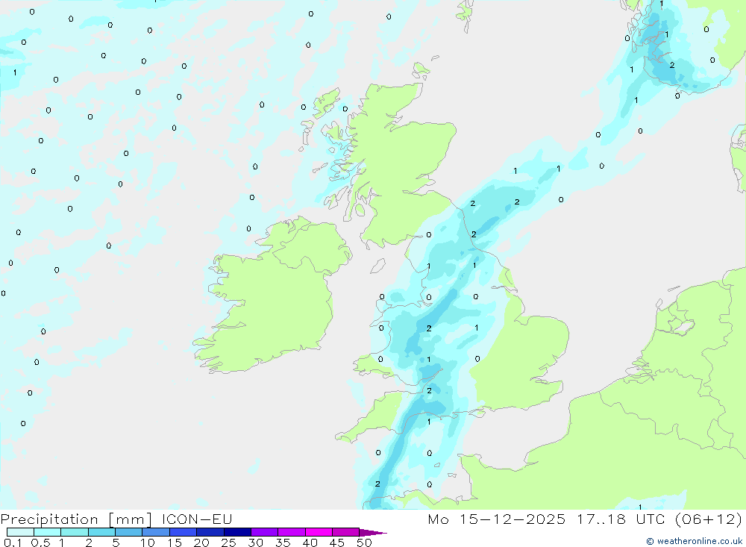Select the 25–30 mm navy legend swatch
The height and width of the screenshot is (547, 746).
click(x=237, y=532)
